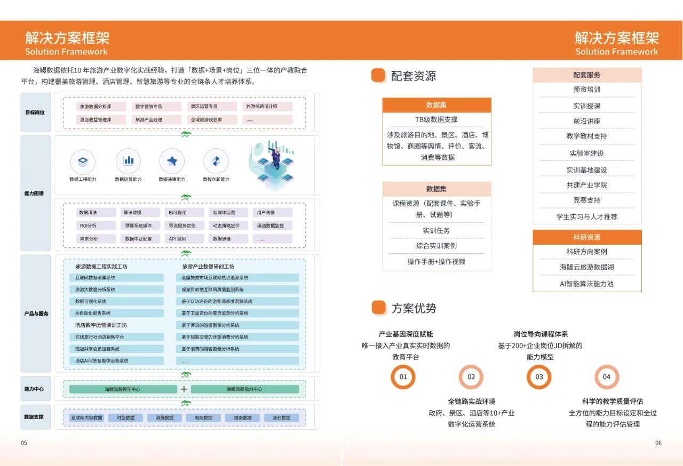Click the orange 02 numbered circle

pos(471,377)
